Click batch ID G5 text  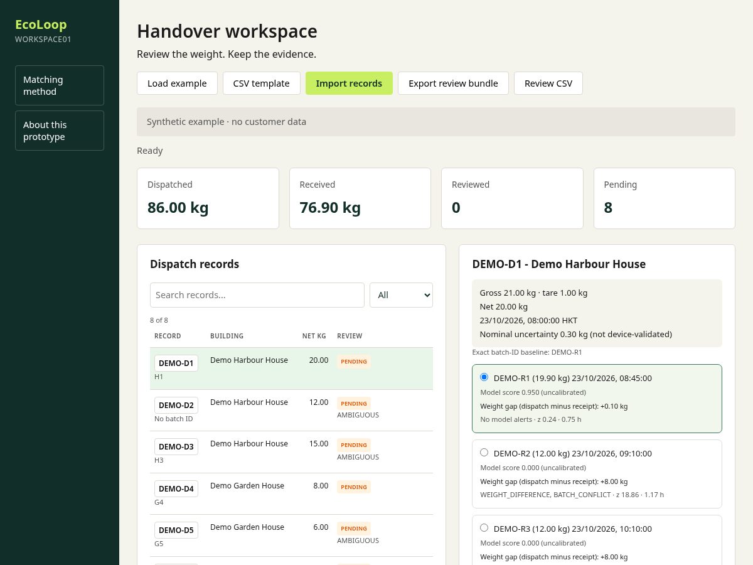point(159,544)
